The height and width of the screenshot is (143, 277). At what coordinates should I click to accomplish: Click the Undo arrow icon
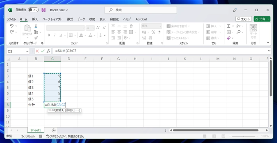click(12, 26)
